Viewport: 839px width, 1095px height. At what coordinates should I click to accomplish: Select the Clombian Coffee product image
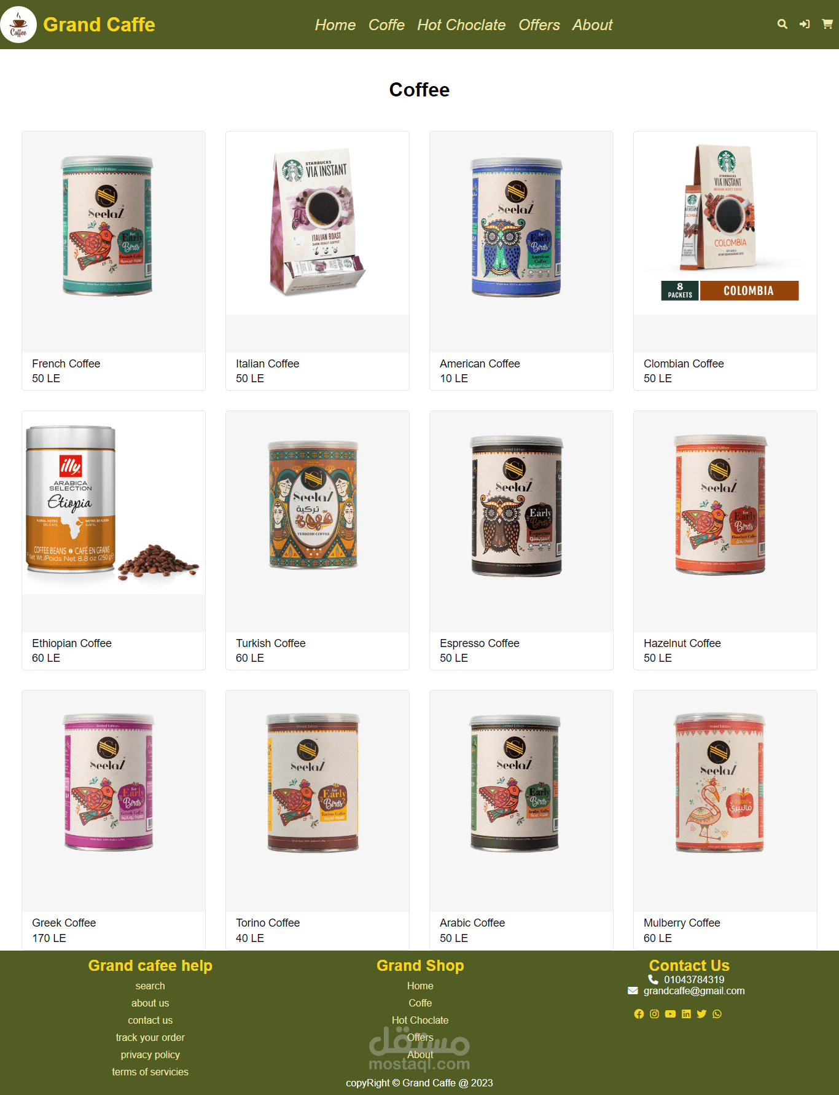[725, 223]
